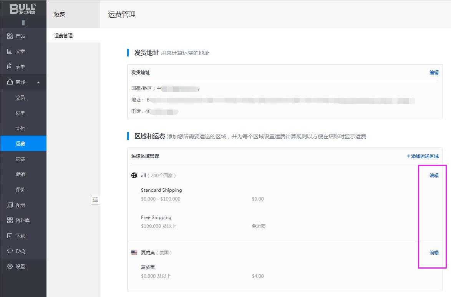Click the 产品 products icon in sidebar
The image size is (451, 297).
pyautogui.click(x=10, y=36)
